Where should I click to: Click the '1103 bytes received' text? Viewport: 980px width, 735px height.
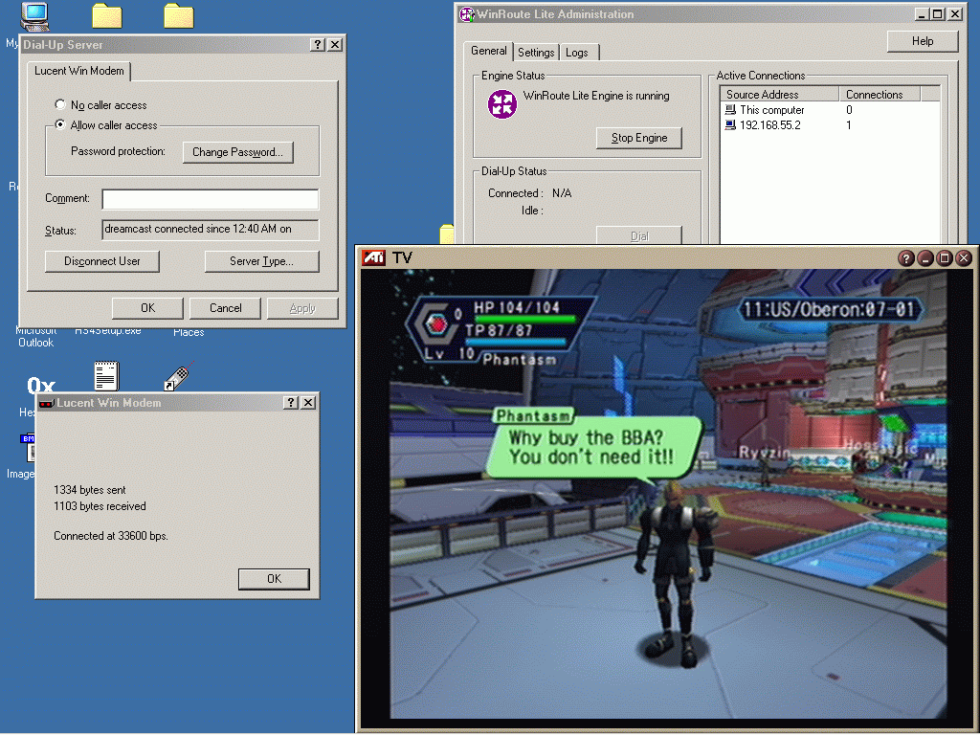[100, 506]
